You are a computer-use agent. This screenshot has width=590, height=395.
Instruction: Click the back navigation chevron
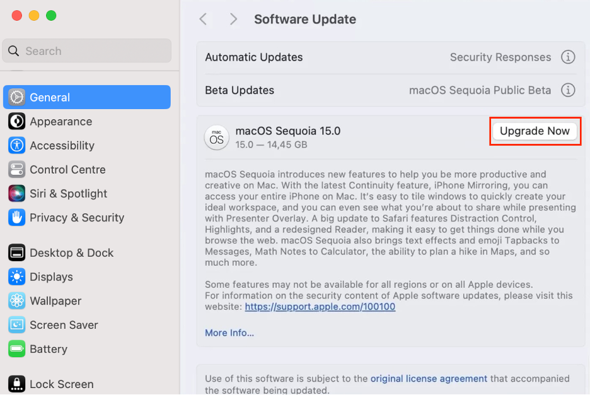coord(203,19)
